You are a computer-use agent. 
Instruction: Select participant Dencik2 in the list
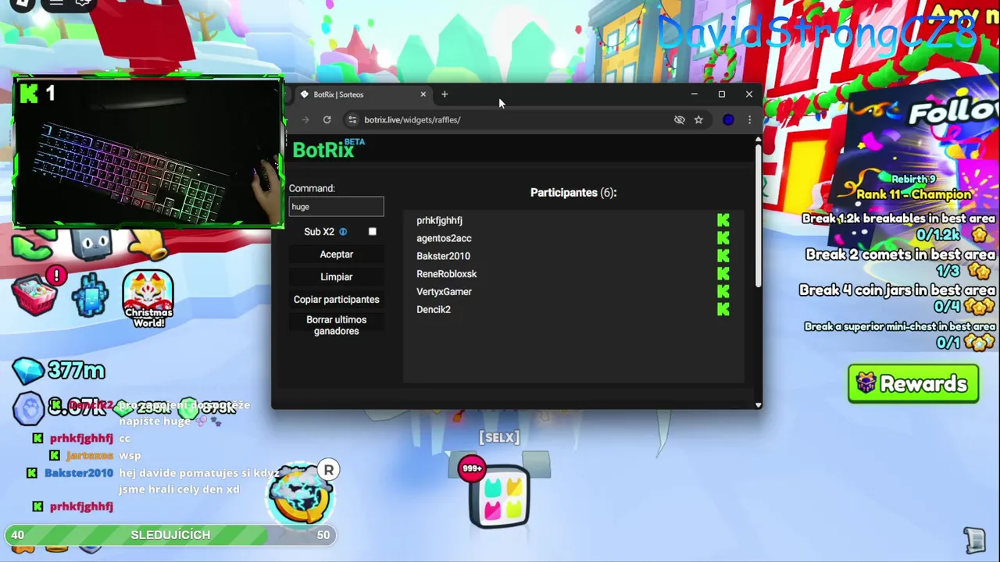[x=434, y=310]
